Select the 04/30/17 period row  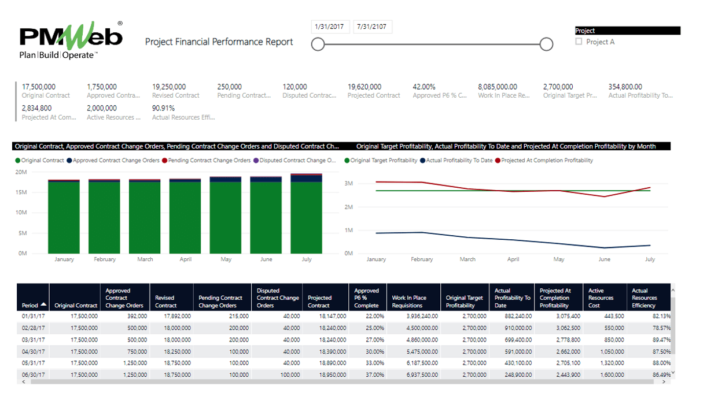click(344, 351)
